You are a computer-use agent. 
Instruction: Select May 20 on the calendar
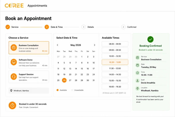[70, 75]
